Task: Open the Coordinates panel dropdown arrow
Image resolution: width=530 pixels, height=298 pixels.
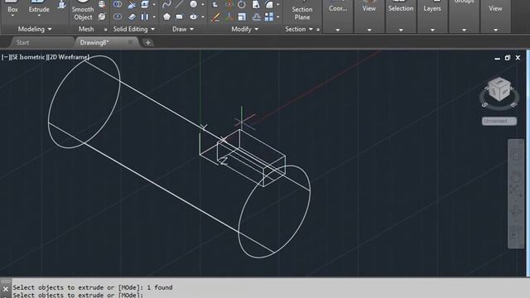Action: click(x=338, y=30)
